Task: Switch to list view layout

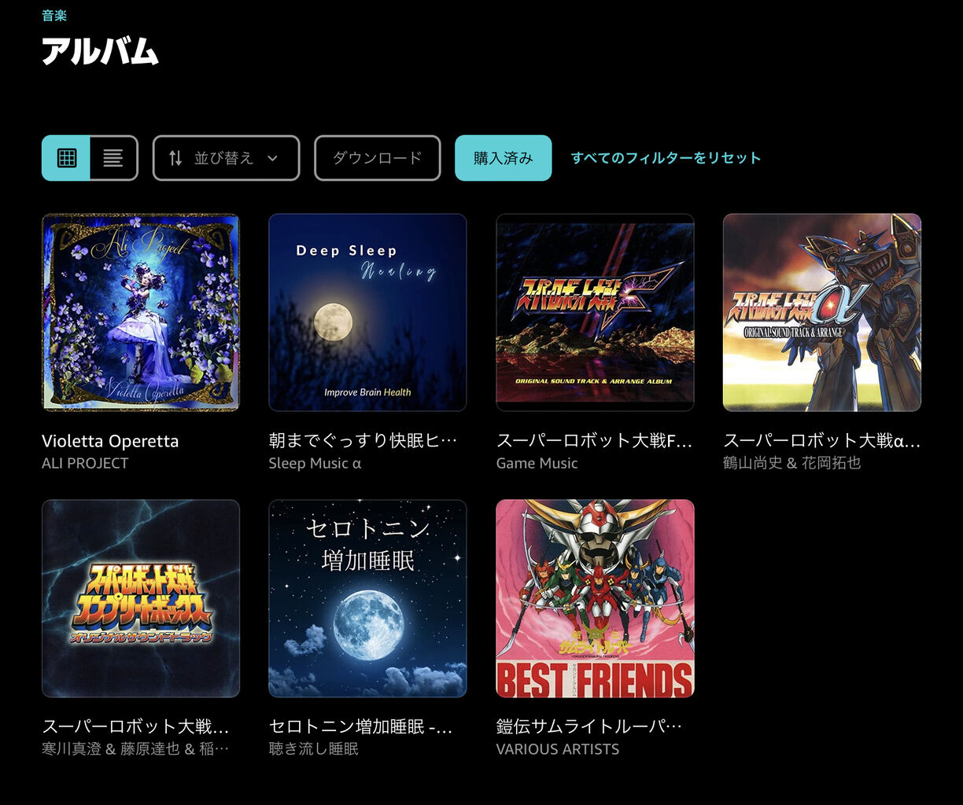Action: pyautogui.click(x=114, y=158)
